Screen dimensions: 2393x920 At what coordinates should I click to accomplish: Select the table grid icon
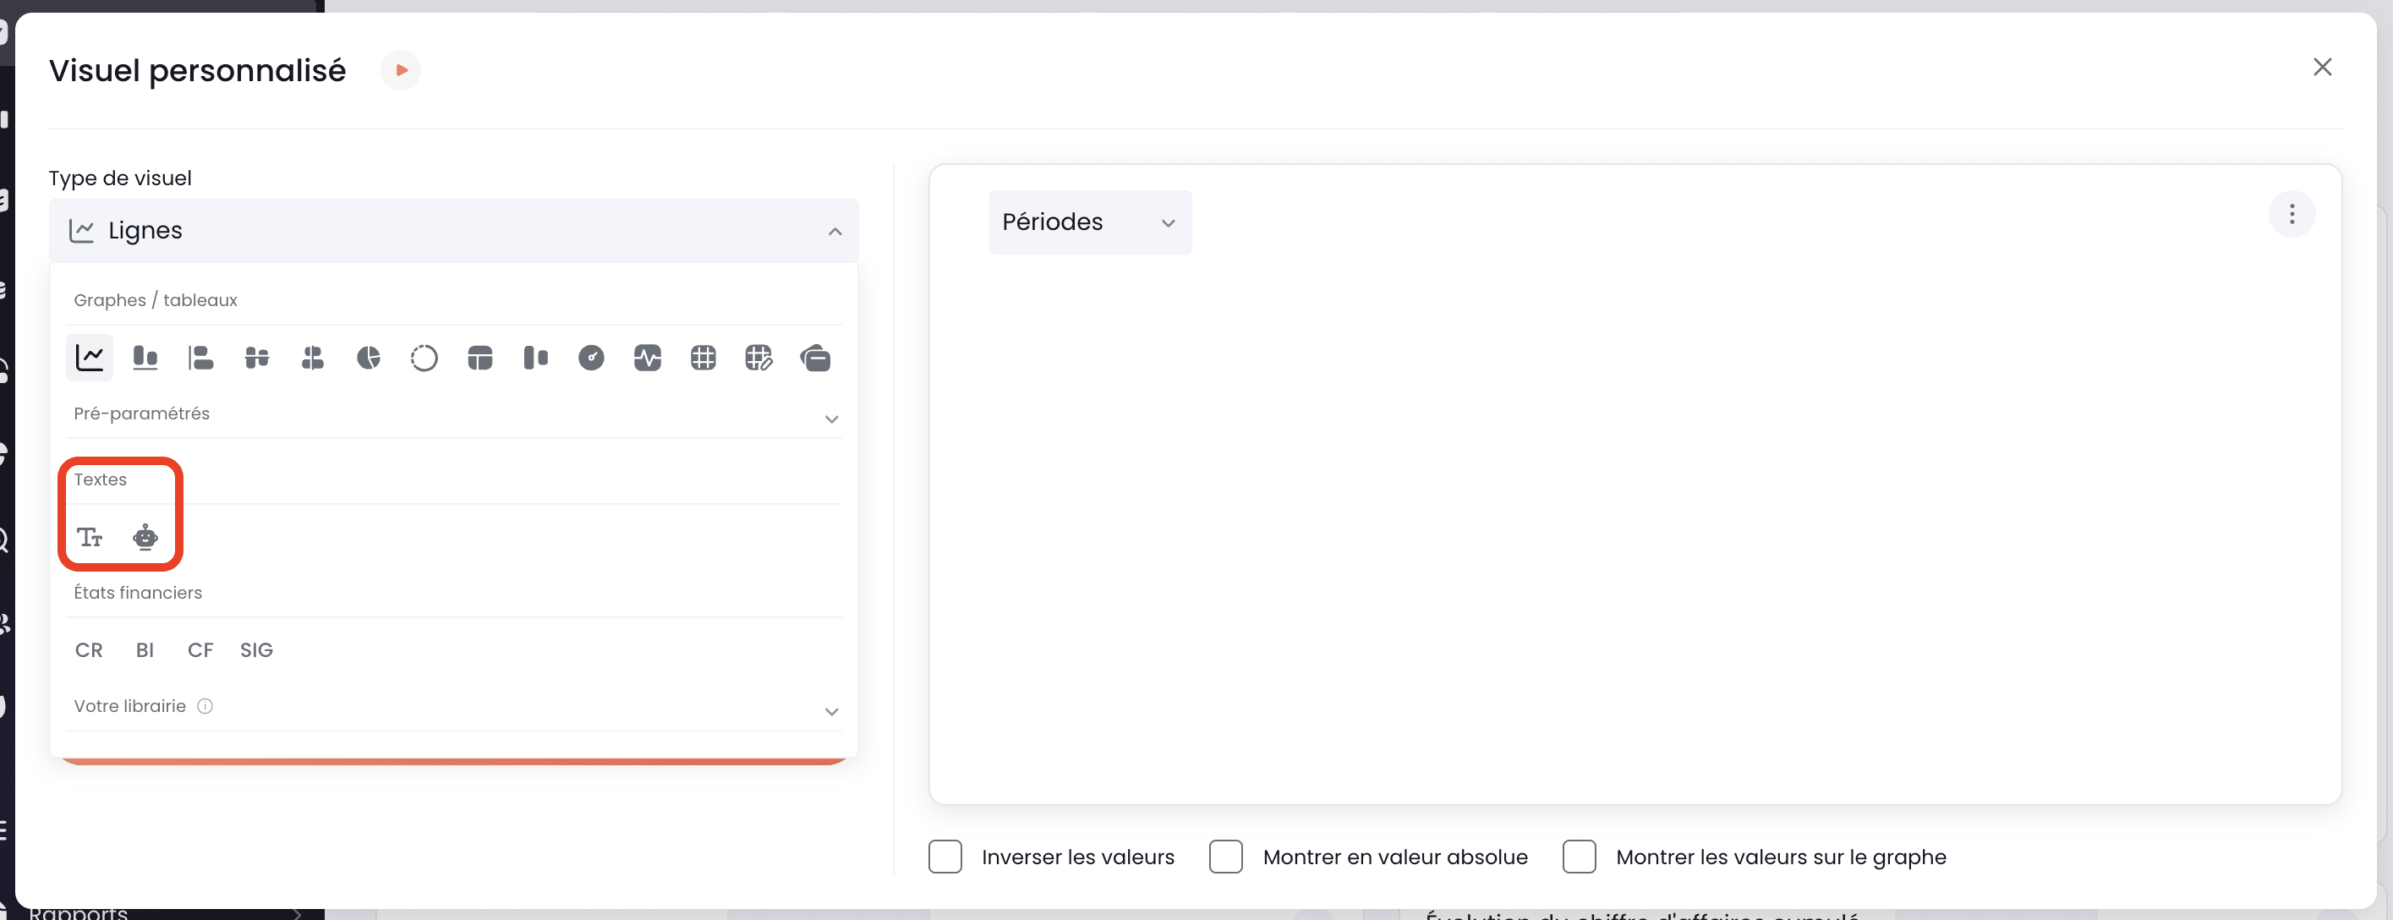(703, 358)
